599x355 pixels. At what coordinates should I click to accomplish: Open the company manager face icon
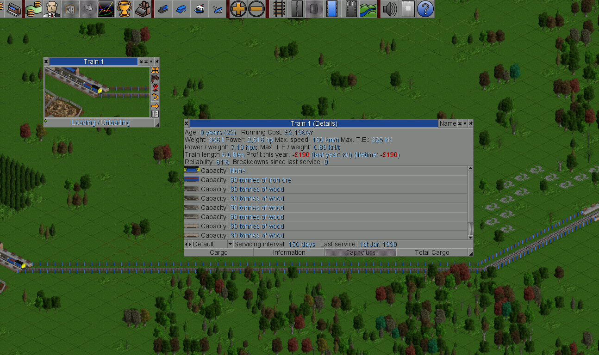51,9
